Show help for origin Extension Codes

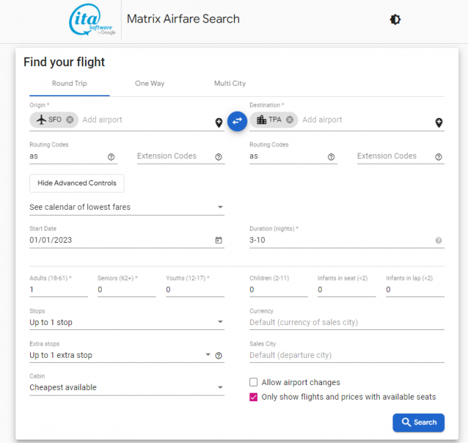pyautogui.click(x=219, y=157)
